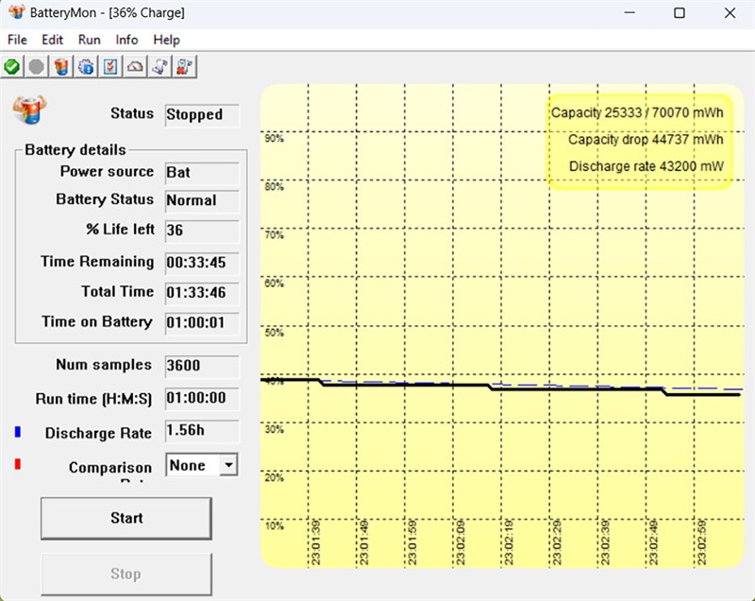This screenshot has height=601, width=755.
Task: Click the Start button
Action: (x=126, y=518)
